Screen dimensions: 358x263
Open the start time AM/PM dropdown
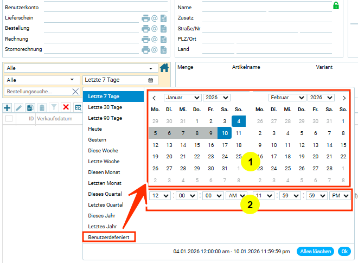(236, 196)
